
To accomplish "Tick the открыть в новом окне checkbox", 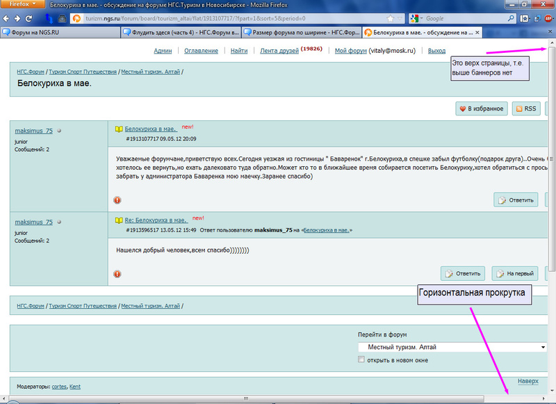I will pyautogui.click(x=361, y=359).
